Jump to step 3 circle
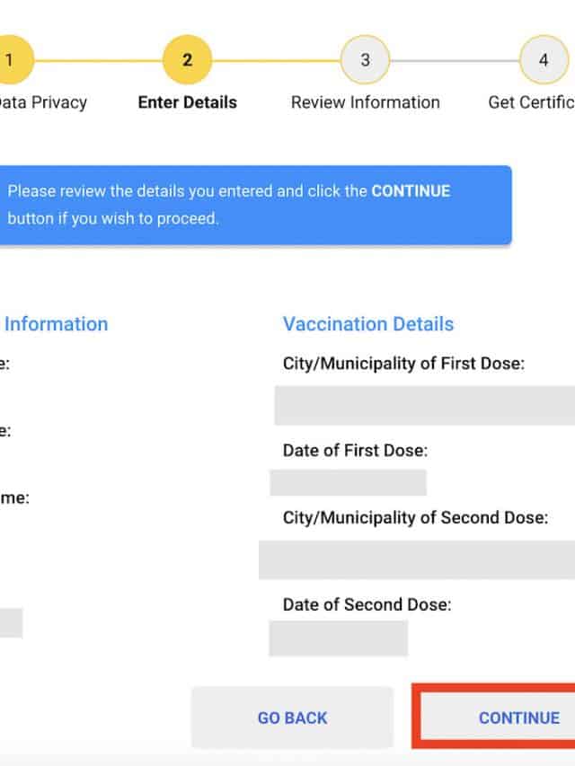This screenshot has width=575, height=766. pyautogui.click(x=365, y=60)
